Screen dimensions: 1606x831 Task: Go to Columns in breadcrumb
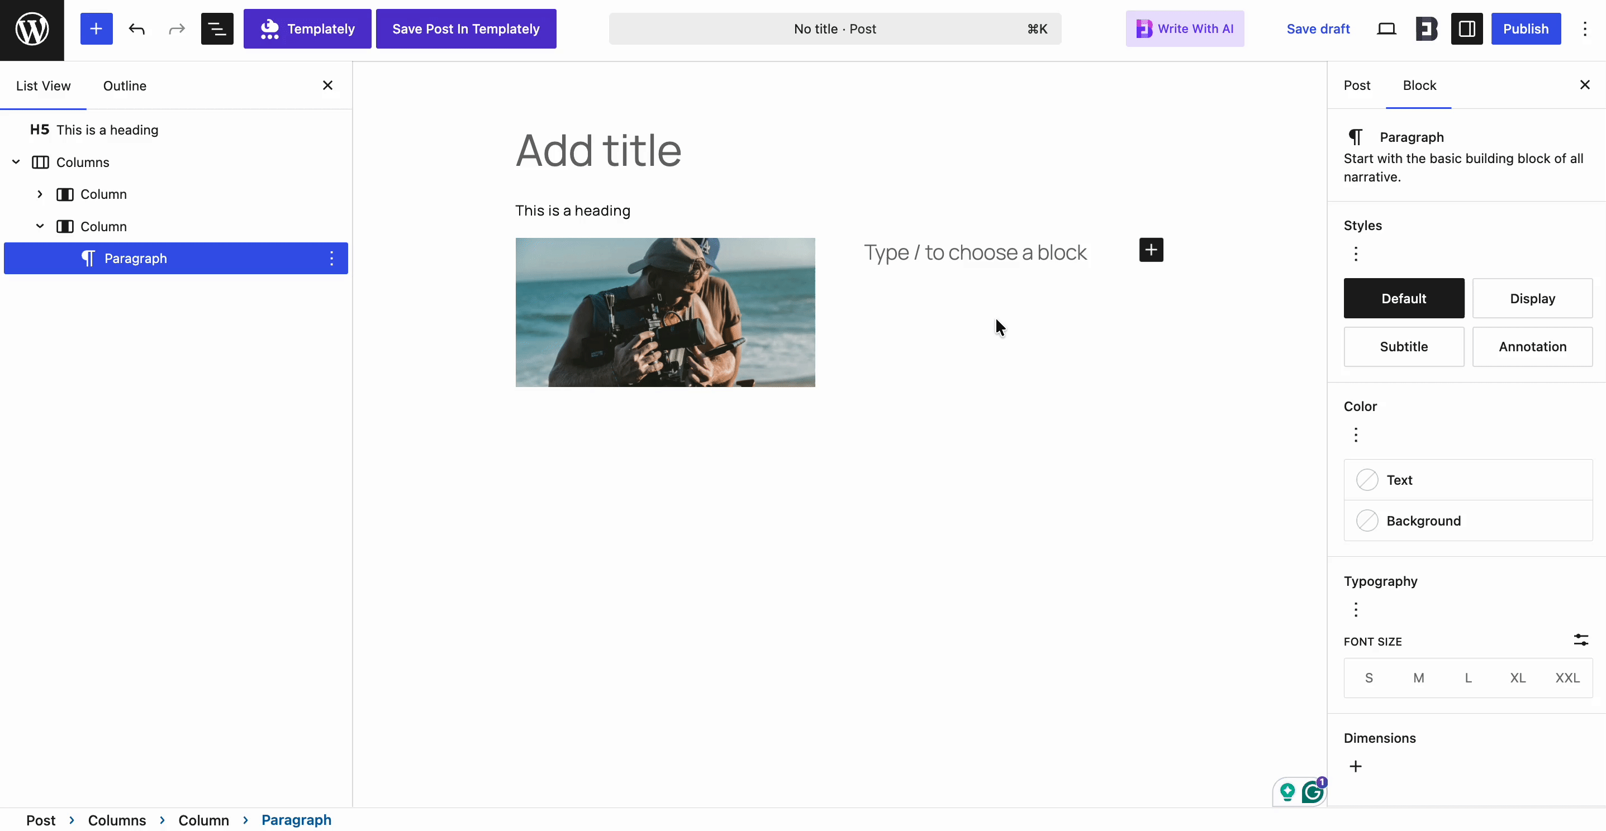tap(117, 820)
